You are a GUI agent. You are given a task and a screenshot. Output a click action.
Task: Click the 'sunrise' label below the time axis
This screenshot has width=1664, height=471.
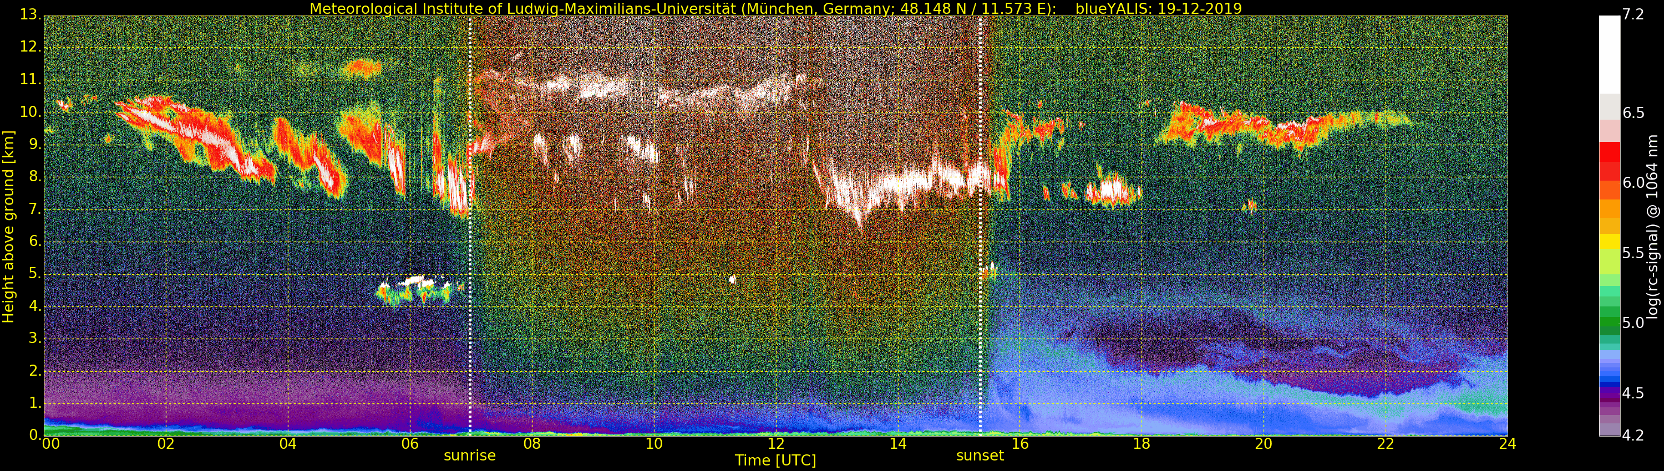pyautogui.click(x=470, y=455)
